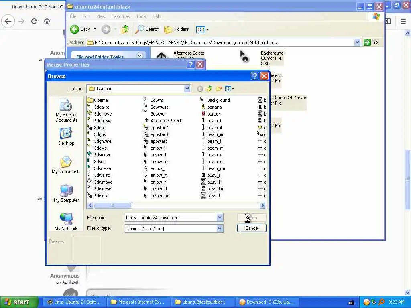The width and height of the screenshot is (411, 308).
Task: Go up one level in Browse dialog
Action: click(209, 89)
